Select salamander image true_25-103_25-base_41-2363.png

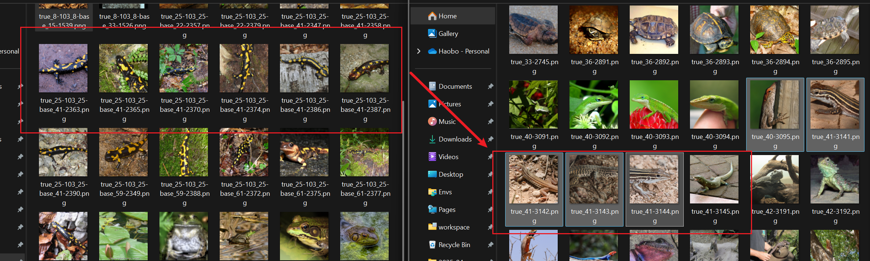(x=63, y=68)
